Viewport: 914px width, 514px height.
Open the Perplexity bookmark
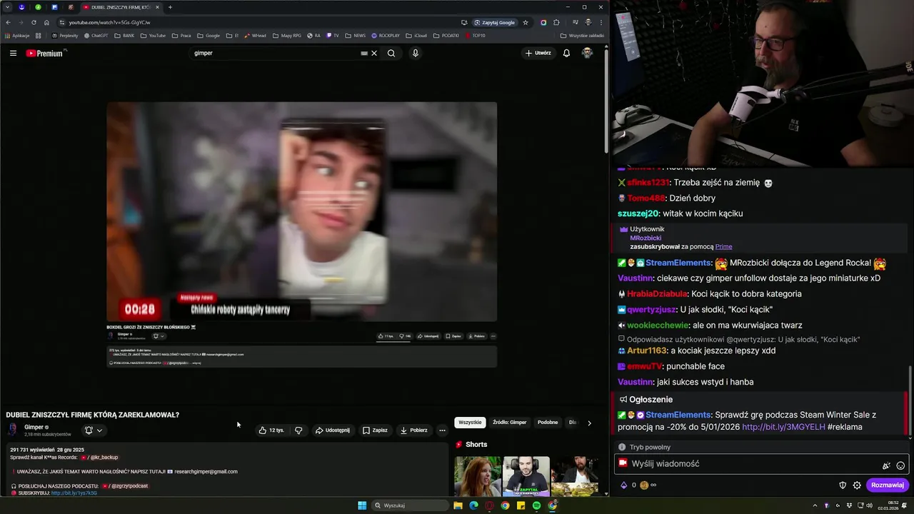point(65,35)
